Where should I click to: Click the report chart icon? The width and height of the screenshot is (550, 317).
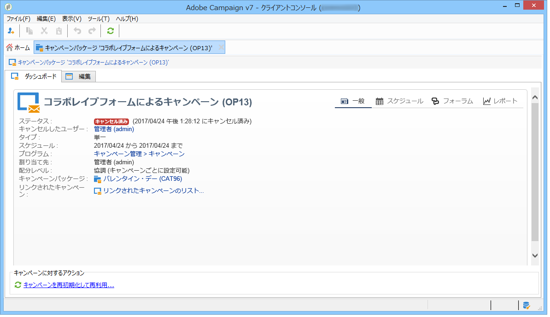click(x=487, y=101)
